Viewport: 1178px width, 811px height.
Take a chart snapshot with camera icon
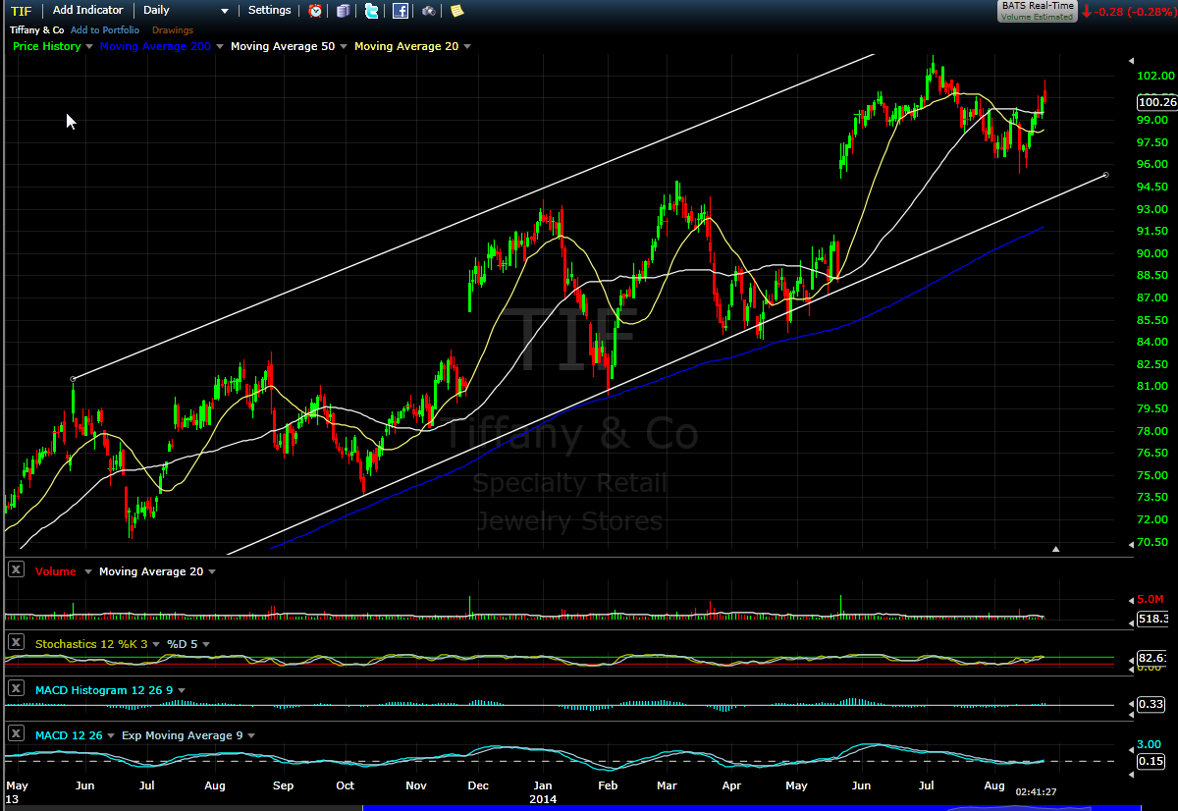tap(430, 11)
